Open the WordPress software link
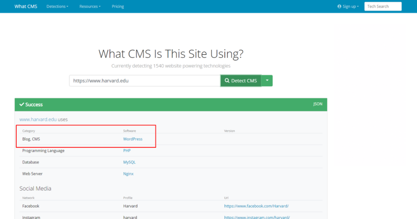 [133, 139]
